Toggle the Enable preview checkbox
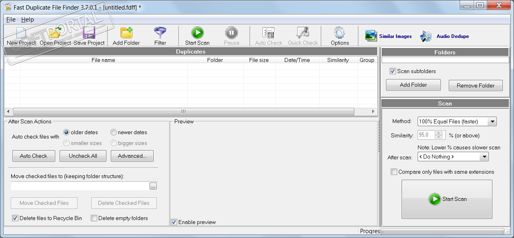 click(174, 222)
